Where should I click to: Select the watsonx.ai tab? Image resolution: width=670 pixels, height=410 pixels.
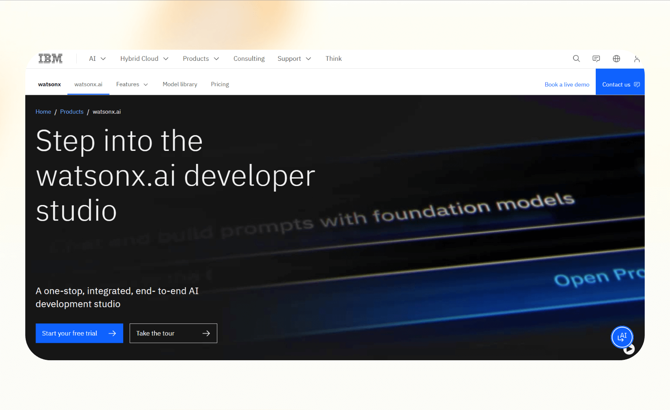(x=88, y=84)
